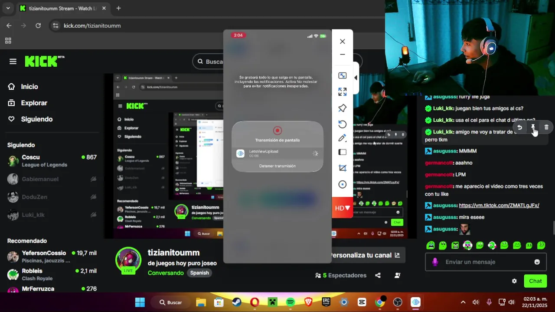Open YefersonCossio recommended channel
The width and height of the screenshot is (555, 312).
tap(52, 257)
